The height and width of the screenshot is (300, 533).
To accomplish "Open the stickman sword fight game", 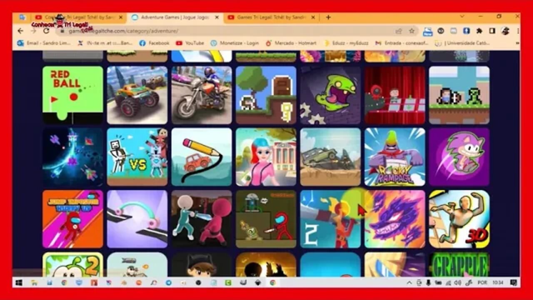I will point(202,219).
